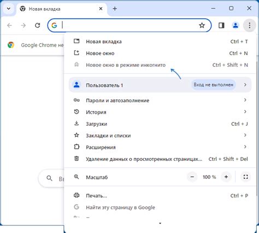Click the Масштаб magnifier icon
Screen dimensions: 259x233
point(76,177)
